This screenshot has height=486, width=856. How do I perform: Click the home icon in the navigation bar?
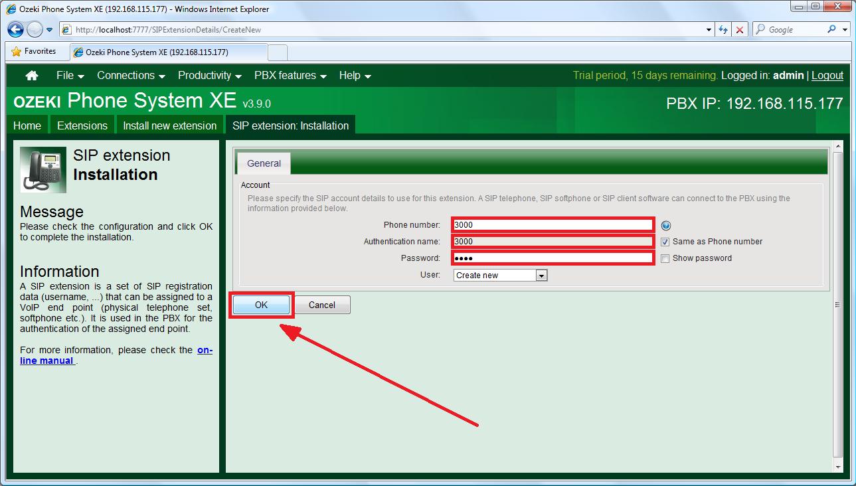pyautogui.click(x=31, y=75)
